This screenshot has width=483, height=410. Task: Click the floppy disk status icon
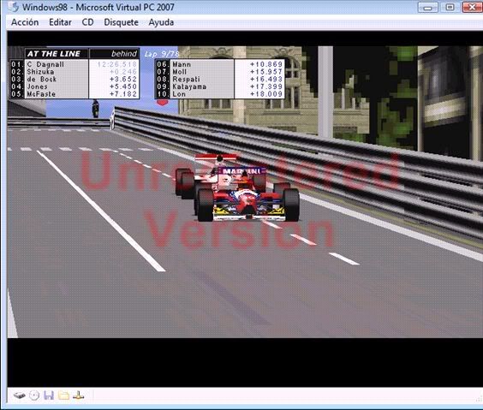click(49, 395)
